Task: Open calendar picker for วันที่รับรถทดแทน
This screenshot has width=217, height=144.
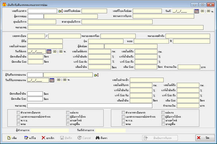Action: tap(52, 80)
